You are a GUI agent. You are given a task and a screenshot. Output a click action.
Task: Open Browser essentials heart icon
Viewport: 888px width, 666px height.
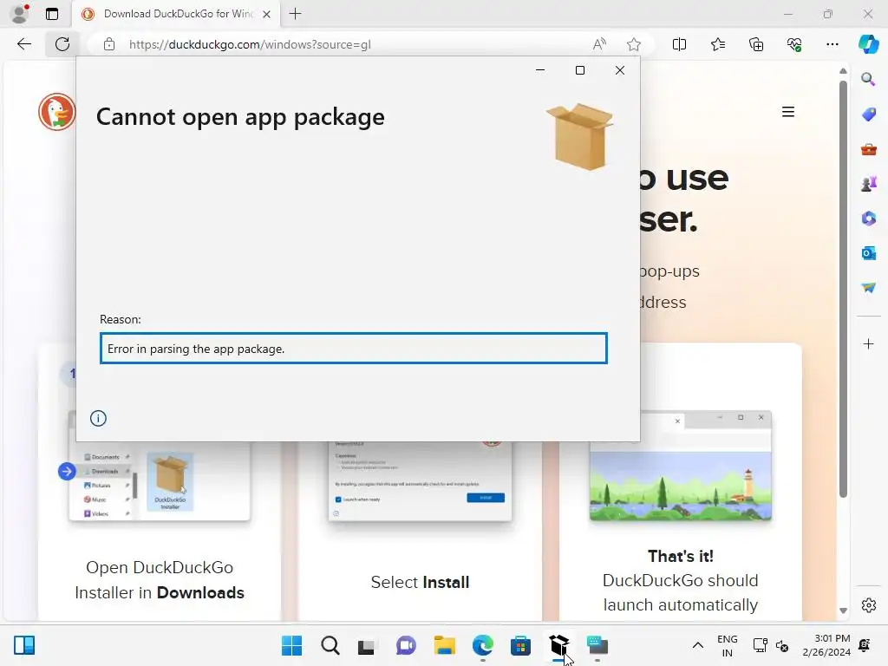point(794,44)
